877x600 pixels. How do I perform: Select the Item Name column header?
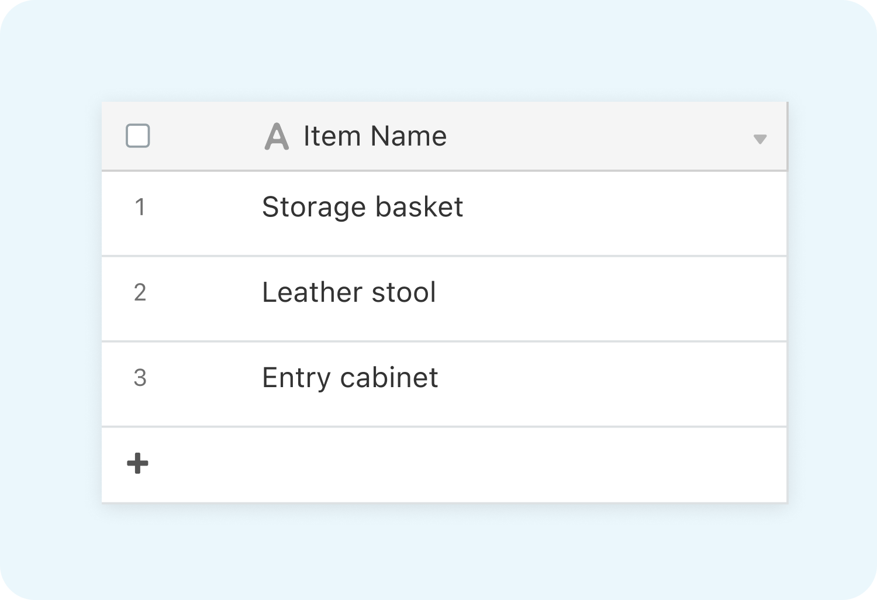[375, 136]
